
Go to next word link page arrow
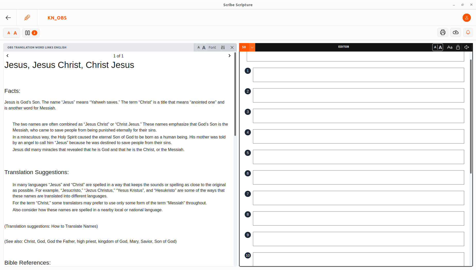tap(229, 56)
